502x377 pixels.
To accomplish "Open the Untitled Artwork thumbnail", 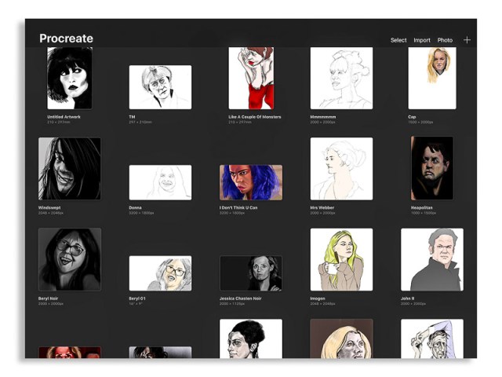I will pos(70,79).
